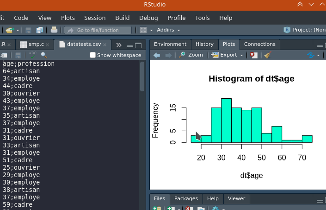
Task: Click the header line age;profession
Action: point(29,64)
